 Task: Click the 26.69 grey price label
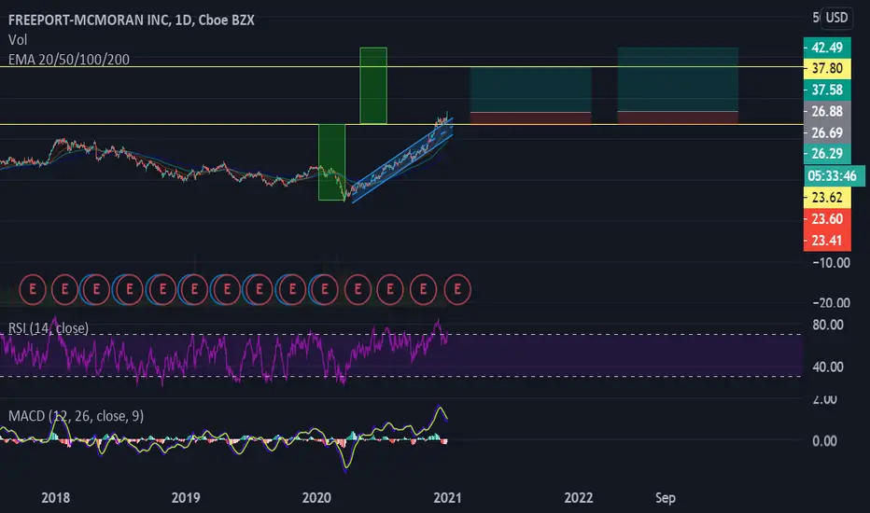tap(827, 132)
